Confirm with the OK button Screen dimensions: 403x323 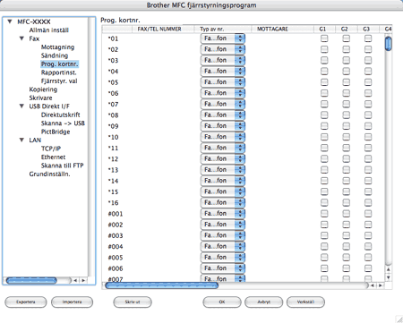[222, 302]
